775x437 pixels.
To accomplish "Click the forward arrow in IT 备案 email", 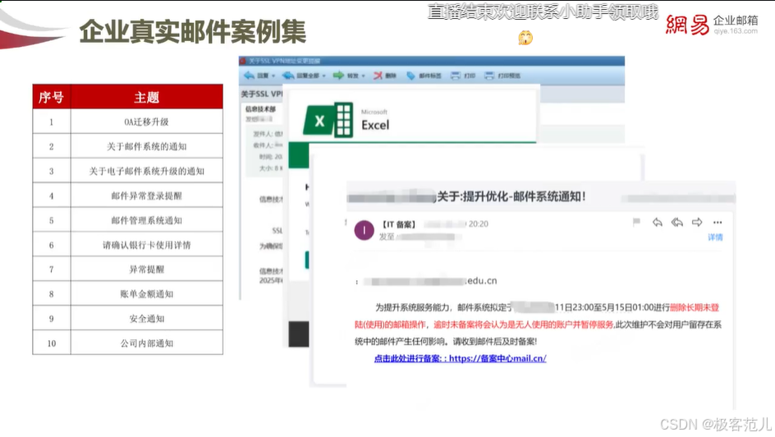I will [697, 223].
